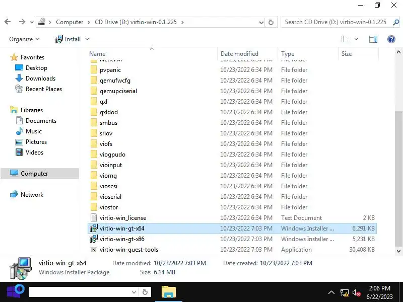The height and width of the screenshot is (302, 403).
Task: Select the virtio-win-gt-x64 installer icon in list
Action: [x=94, y=229]
